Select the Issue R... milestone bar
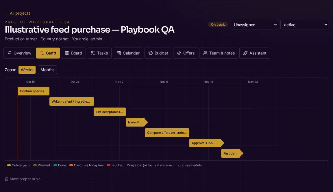Viewport: 333px width, 192px height. pos(136,122)
